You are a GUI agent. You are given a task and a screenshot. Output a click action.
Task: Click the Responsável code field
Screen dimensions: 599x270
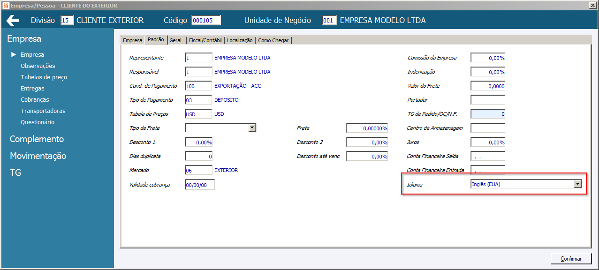pyautogui.click(x=199, y=72)
